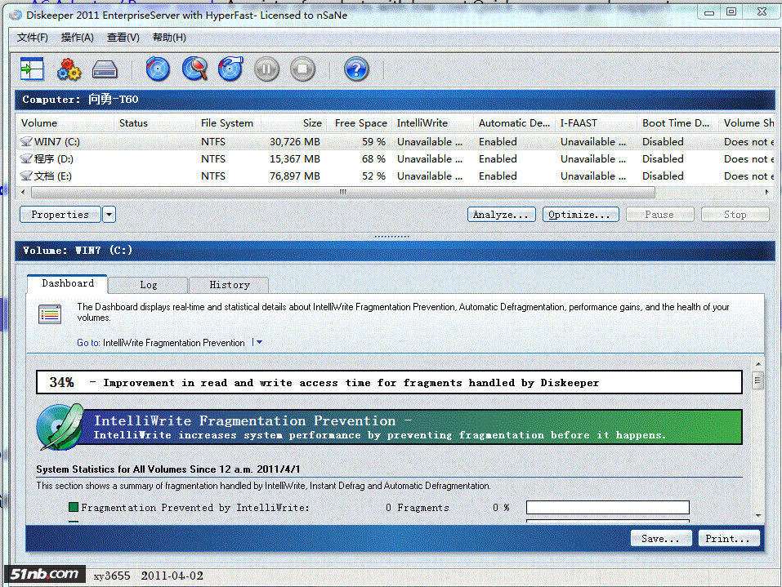Open the 操作(A) menu
The height and width of the screenshot is (587, 782).
[78, 38]
